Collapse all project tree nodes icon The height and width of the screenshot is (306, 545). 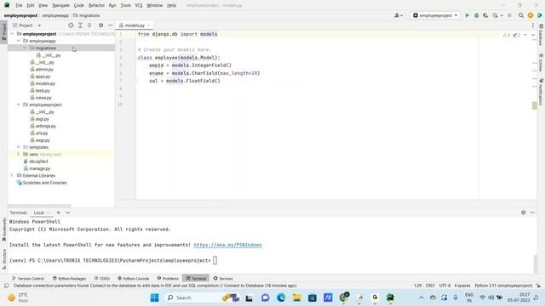point(89,25)
